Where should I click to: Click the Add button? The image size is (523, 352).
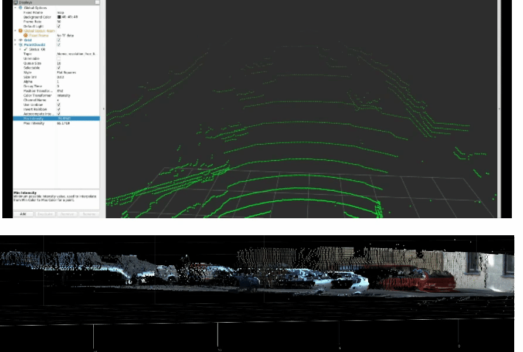coord(23,214)
